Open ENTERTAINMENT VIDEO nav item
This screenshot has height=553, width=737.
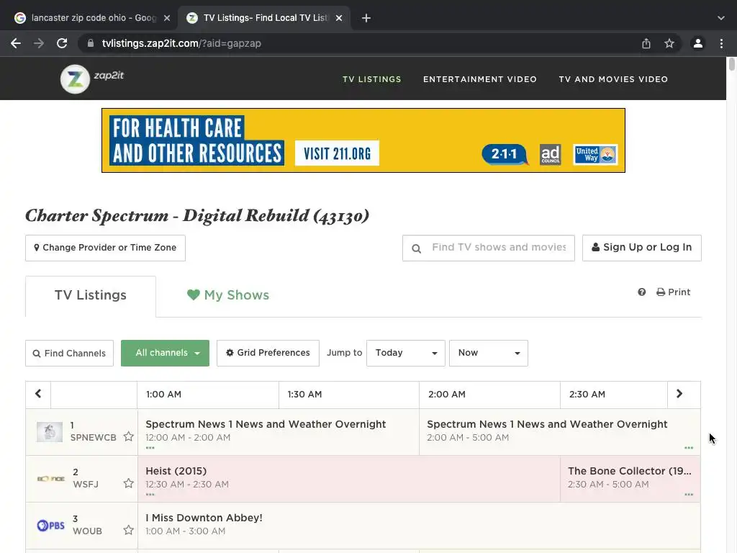click(480, 79)
